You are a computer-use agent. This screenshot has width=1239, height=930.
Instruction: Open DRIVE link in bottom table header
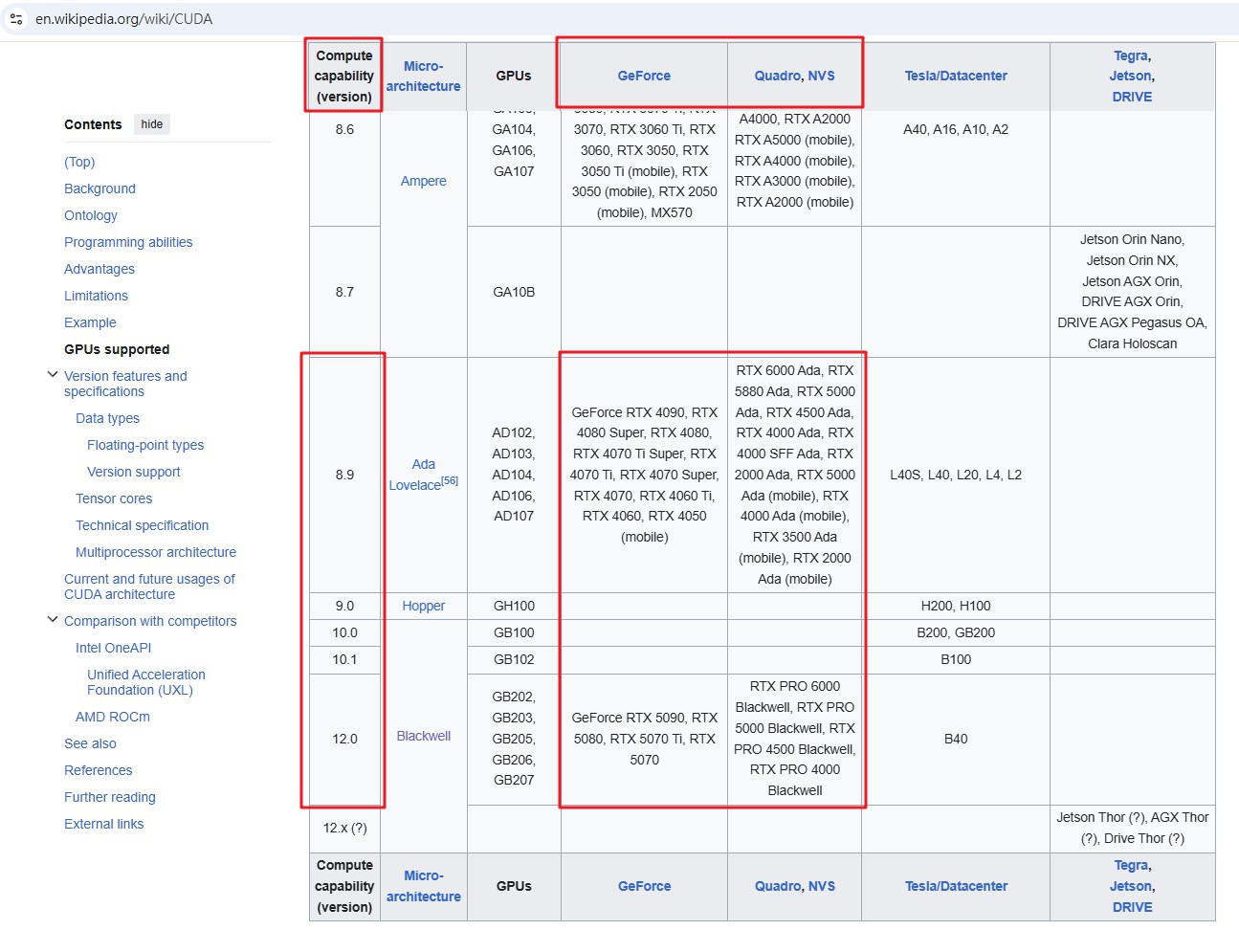click(1132, 907)
